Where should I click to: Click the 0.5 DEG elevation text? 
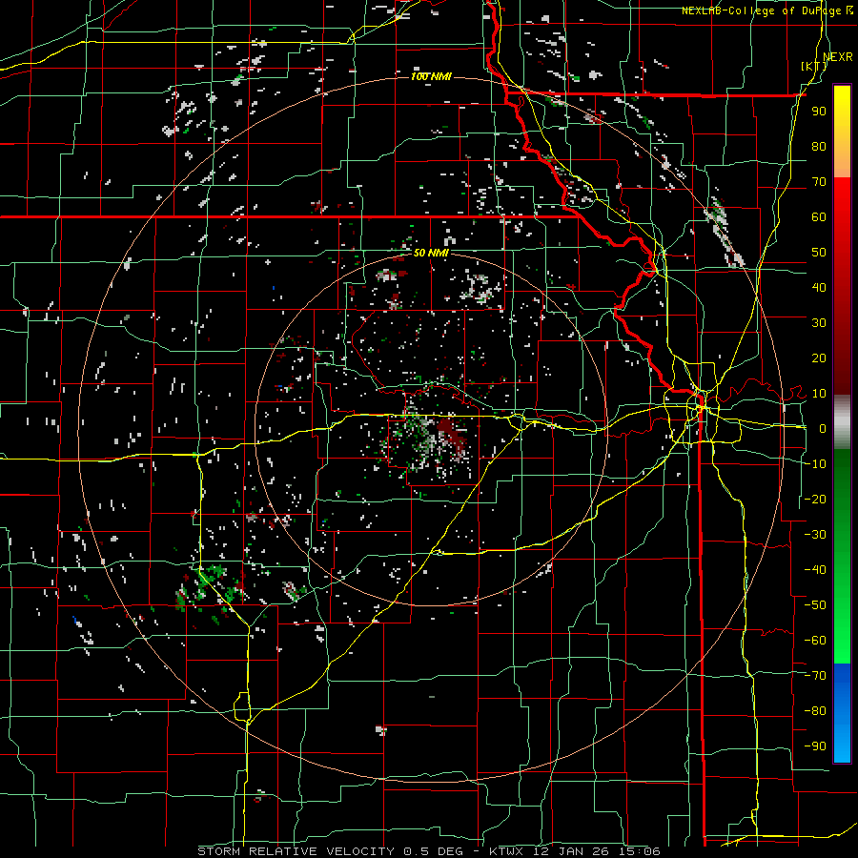(x=435, y=851)
